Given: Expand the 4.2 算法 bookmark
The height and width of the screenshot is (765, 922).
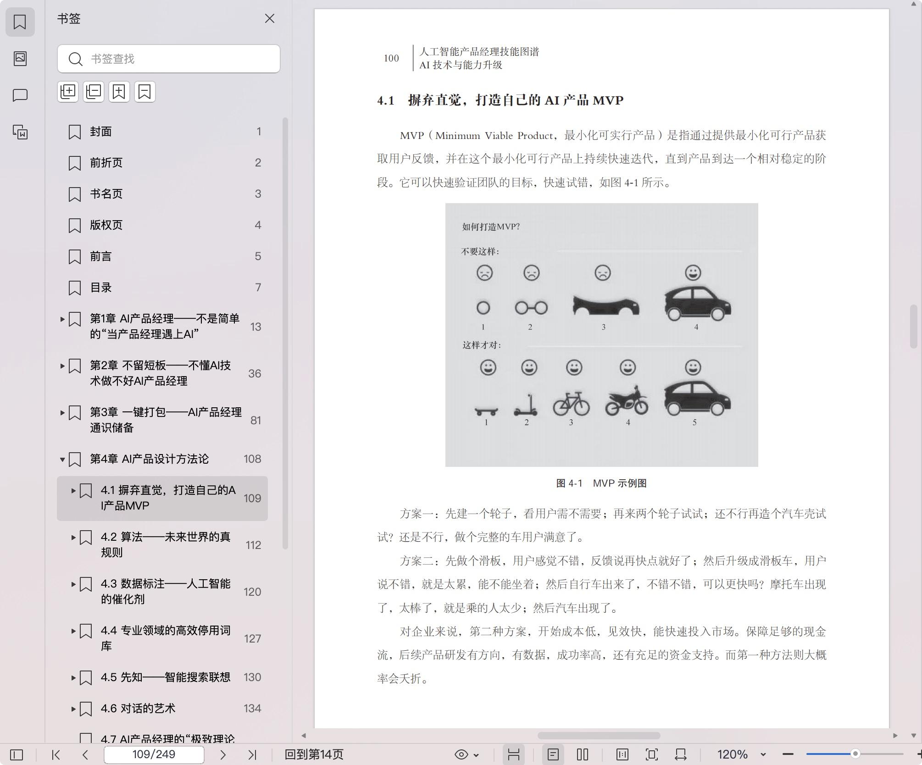Looking at the screenshot, I should point(73,538).
